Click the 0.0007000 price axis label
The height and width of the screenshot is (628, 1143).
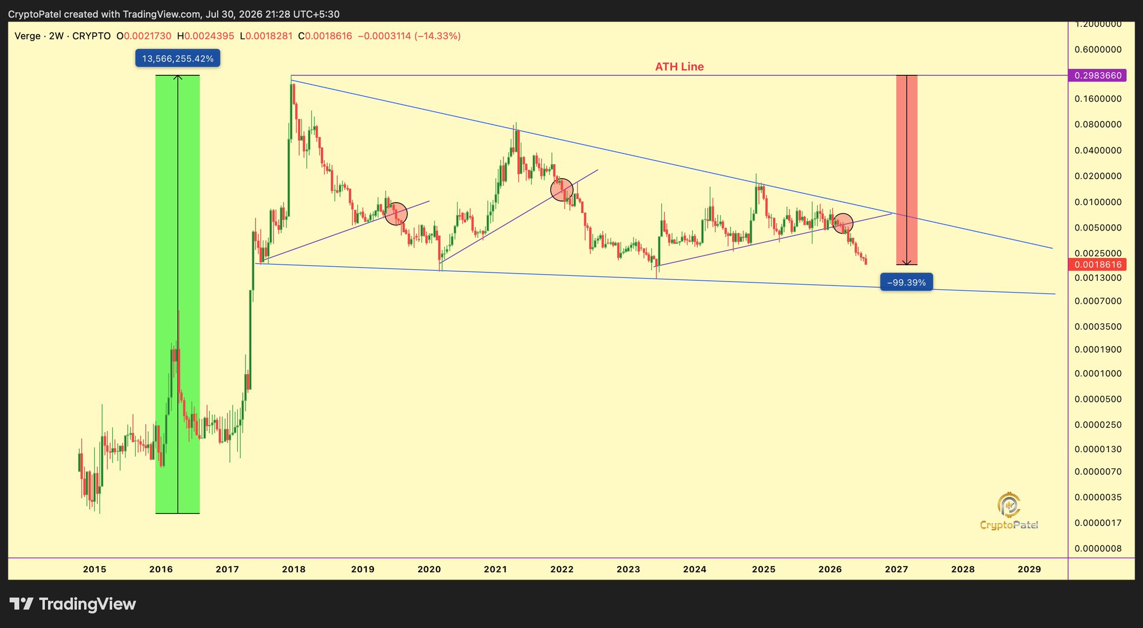pos(1098,301)
